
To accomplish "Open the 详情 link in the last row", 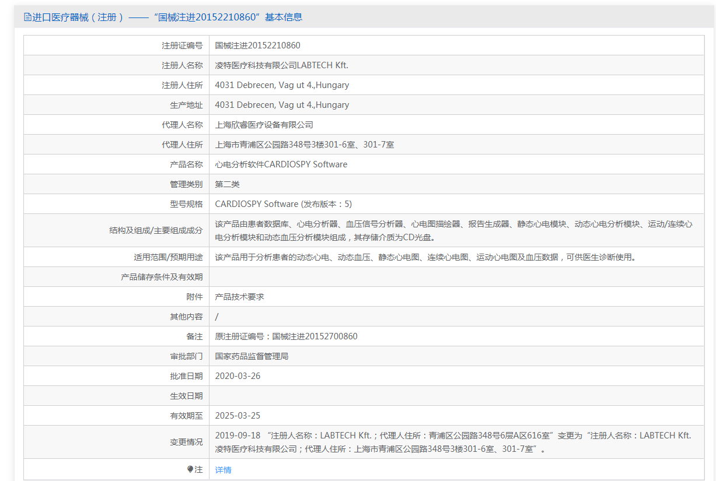I will point(223,470).
